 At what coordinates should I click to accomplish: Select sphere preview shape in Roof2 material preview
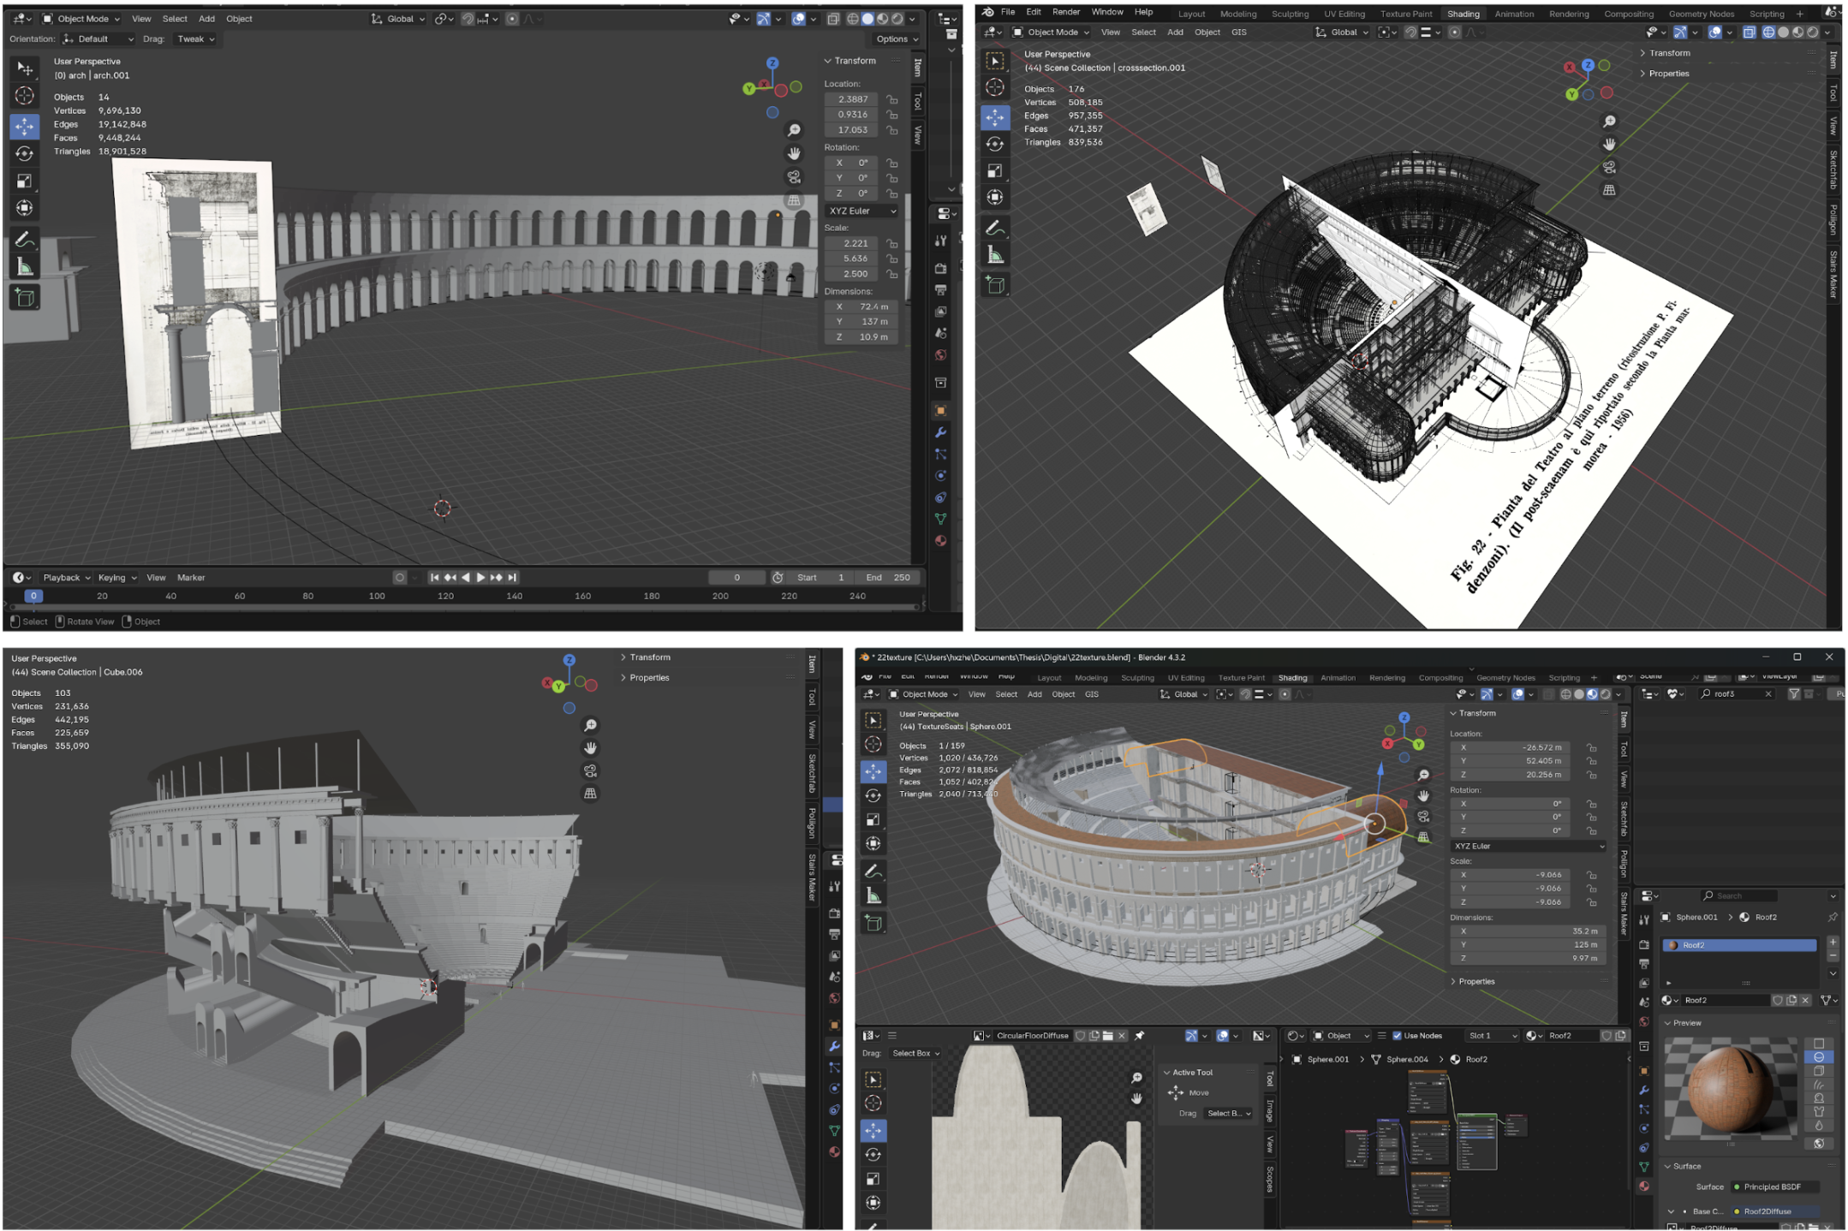coord(1819,1057)
